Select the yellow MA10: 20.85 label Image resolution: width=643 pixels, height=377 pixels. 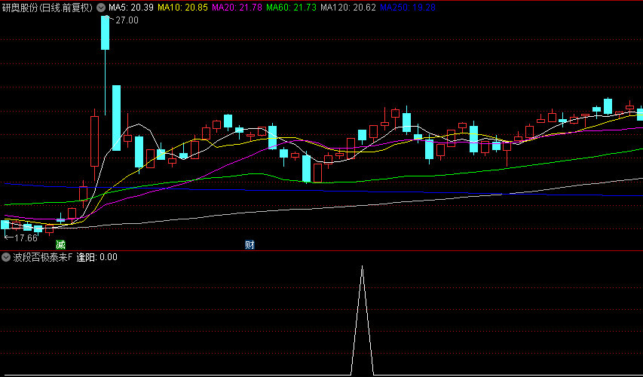pos(182,8)
